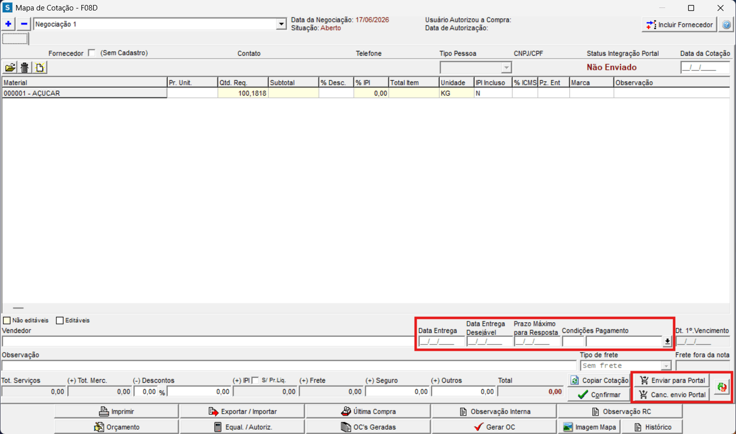Open the Negociação 1 dropdown
The height and width of the screenshot is (434, 736).
click(x=281, y=24)
